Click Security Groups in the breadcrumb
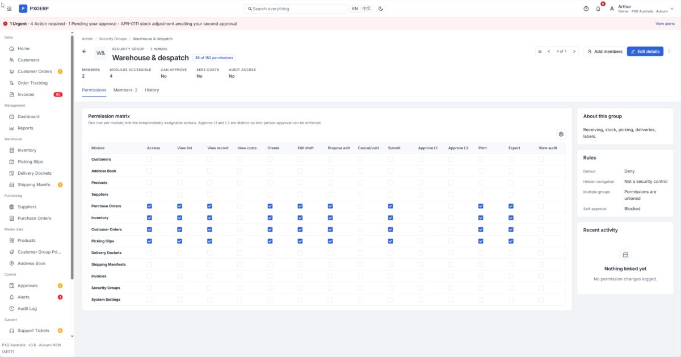The width and height of the screenshot is (681, 357). [113, 39]
